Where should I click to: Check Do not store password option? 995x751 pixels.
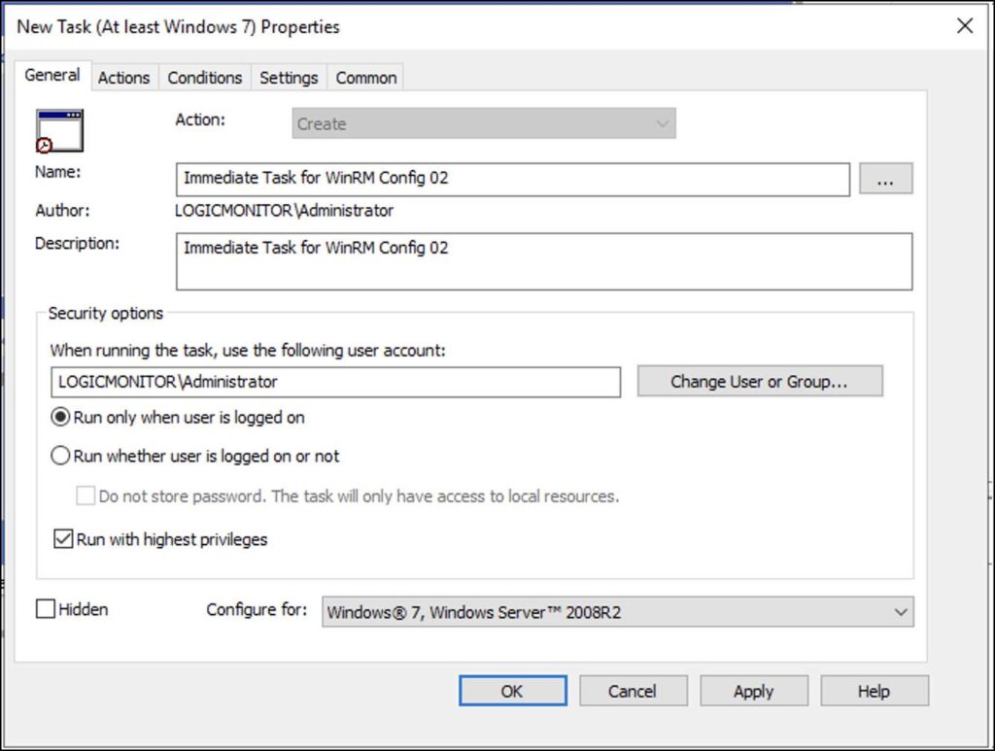(x=86, y=495)
